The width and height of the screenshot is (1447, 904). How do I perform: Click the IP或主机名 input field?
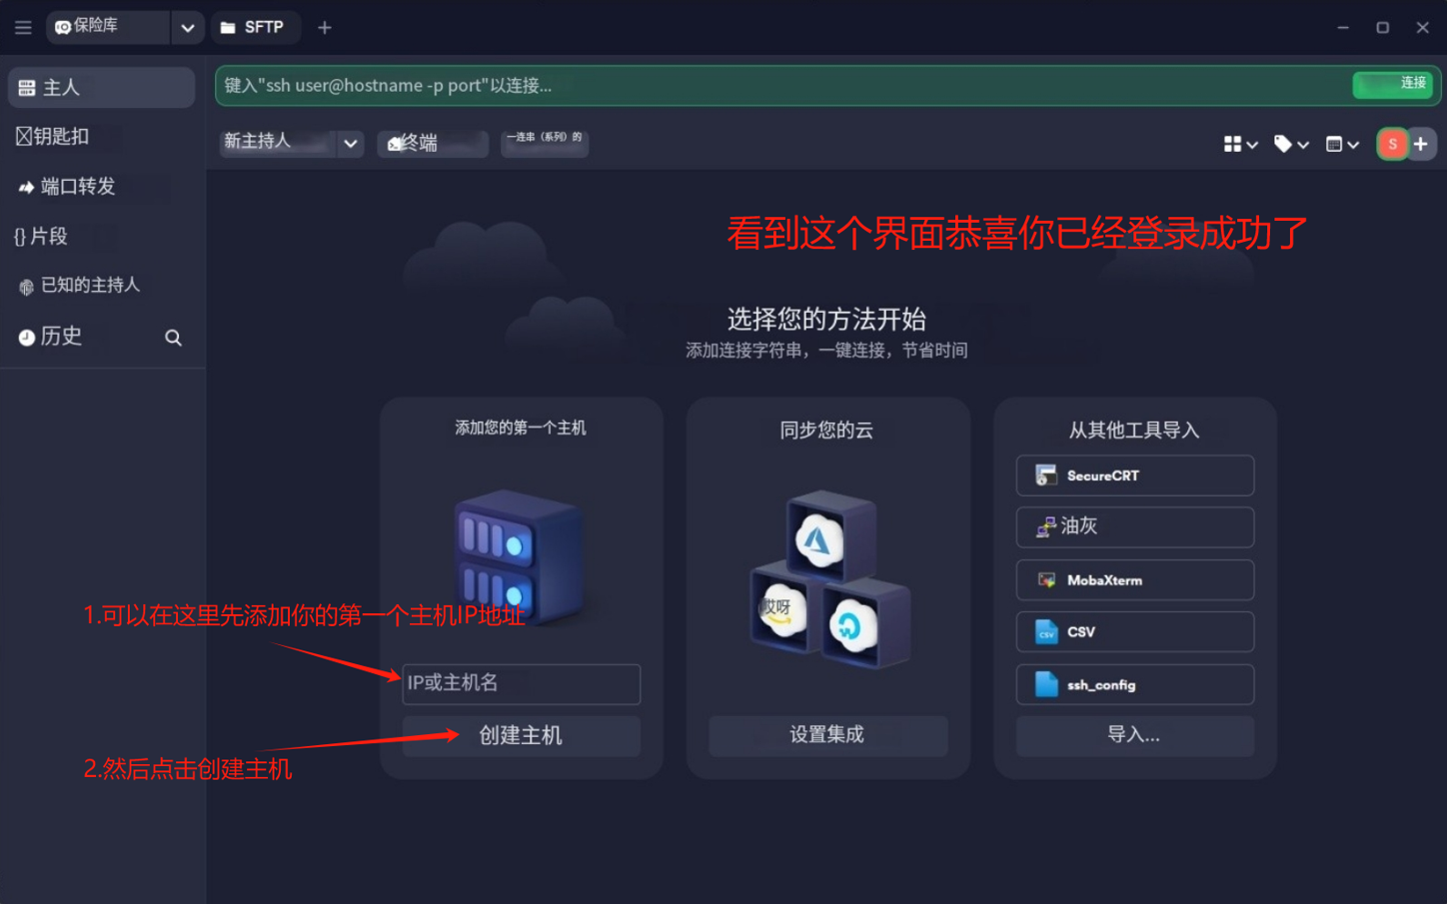(x=521, y=683)
